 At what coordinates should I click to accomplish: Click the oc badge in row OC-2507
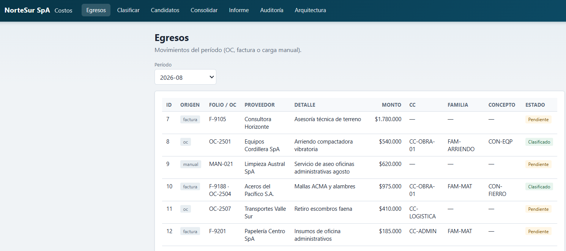pos(186,209)
